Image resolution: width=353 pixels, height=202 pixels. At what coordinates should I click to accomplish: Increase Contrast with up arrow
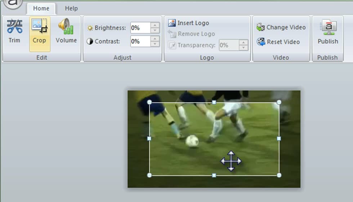pyautogui.click(x=155, y=39)
